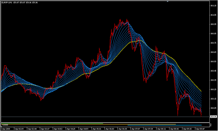
Task: Click the 160.65 price scale label
Action: click(213, 52)
